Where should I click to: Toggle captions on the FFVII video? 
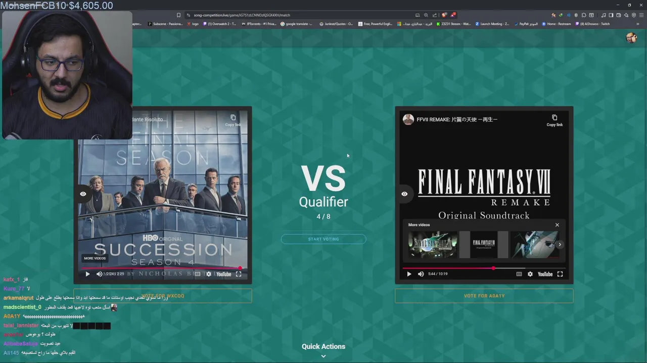(x=519, y=274)
